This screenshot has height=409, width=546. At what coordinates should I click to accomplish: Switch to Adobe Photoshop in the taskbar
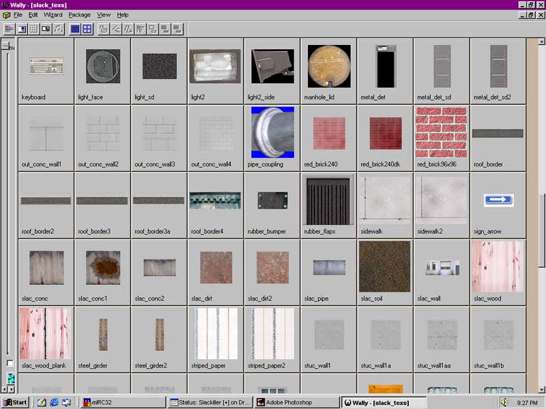coord(297,402)
